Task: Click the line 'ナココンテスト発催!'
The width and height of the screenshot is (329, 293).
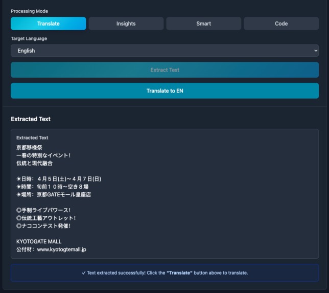Action: [x=43, y=226]
